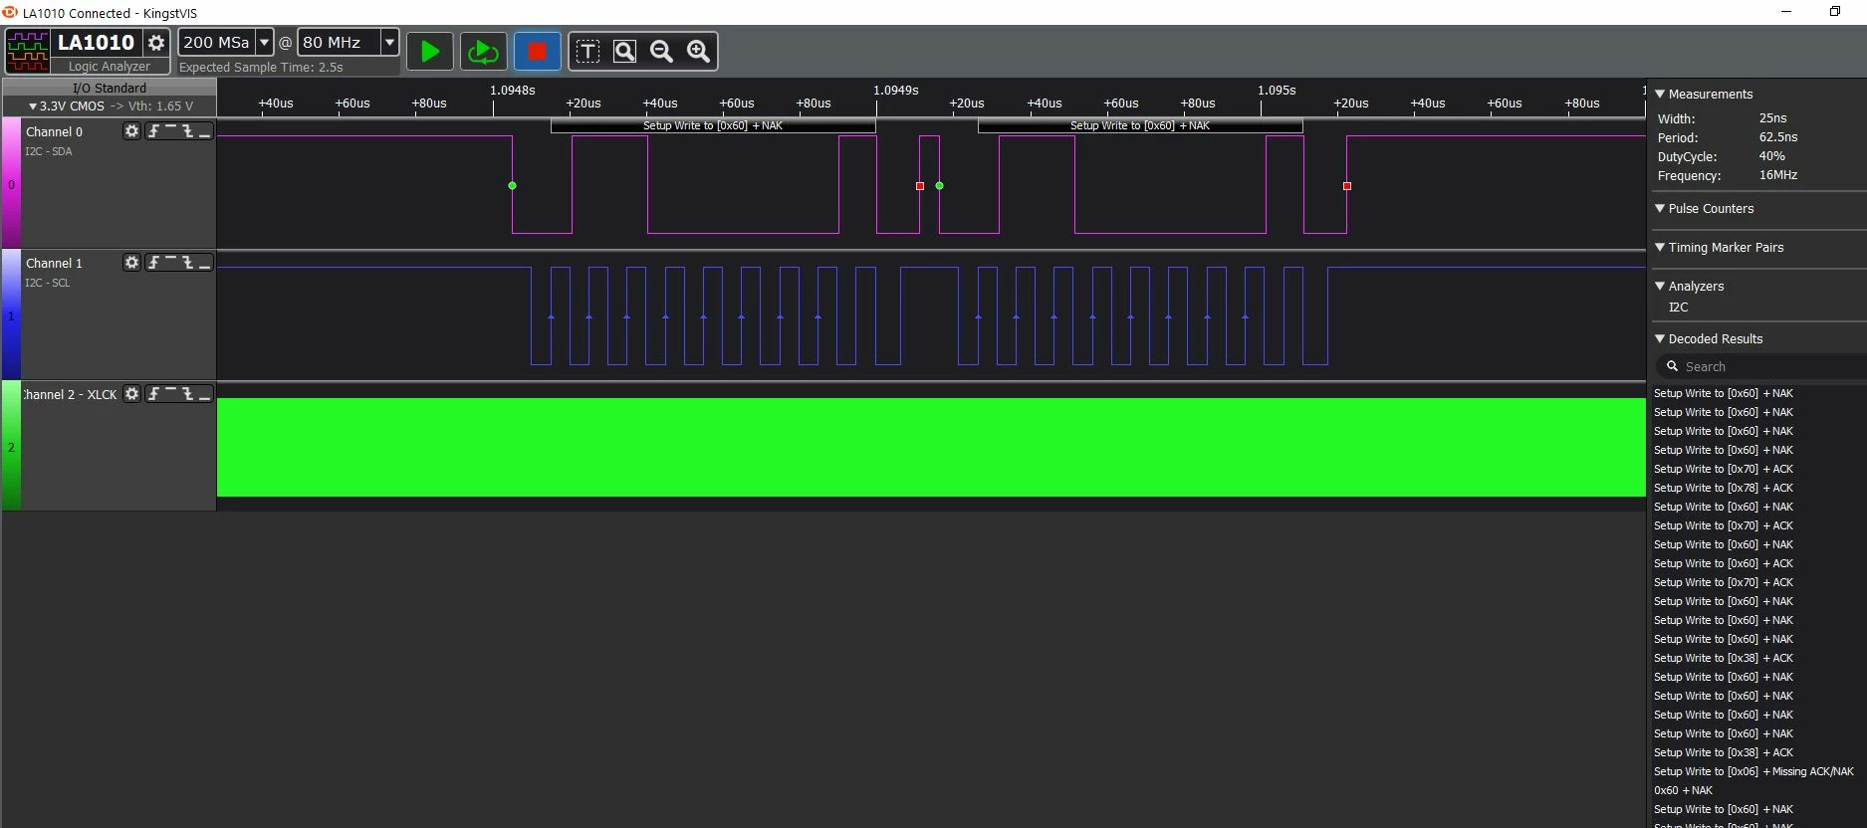Screen dimensions: 1867x828
Task: Click Channel 0 magenta color strip
Action: pos(11,183)
